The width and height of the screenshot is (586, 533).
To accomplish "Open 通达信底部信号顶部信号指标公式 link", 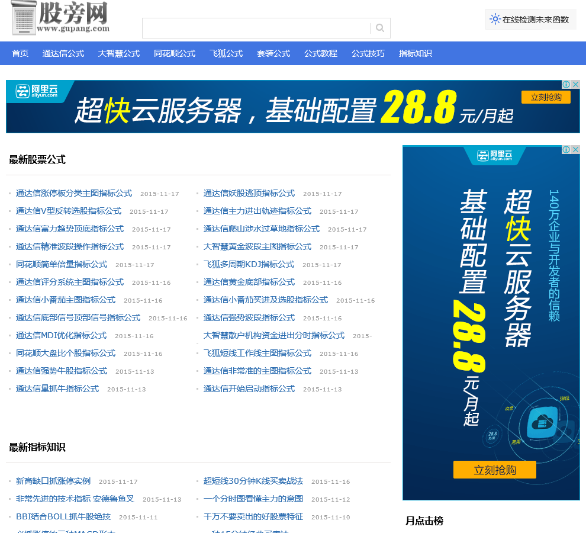I will (78, 318).
